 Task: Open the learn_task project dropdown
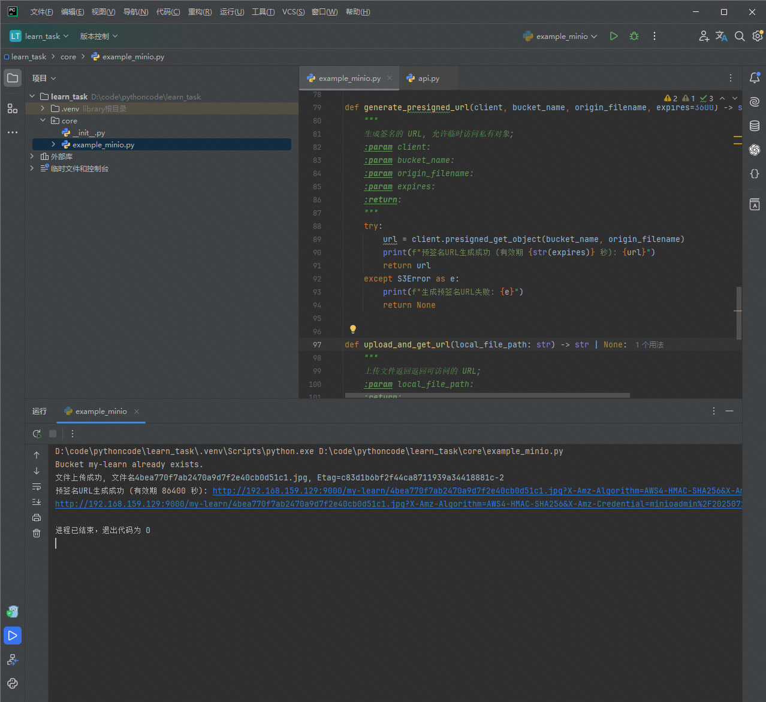coord(40,37)
